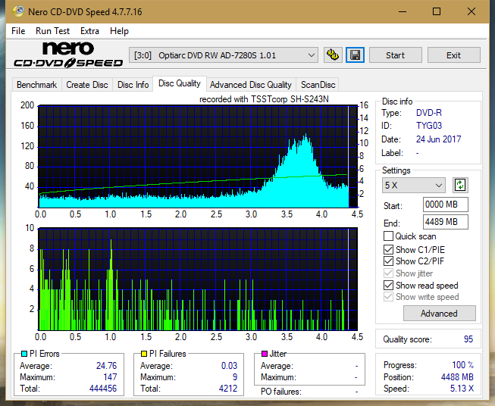Uncheck Show C2/PIF
This screenshot has width=495, height=406.
coord(388,261)
